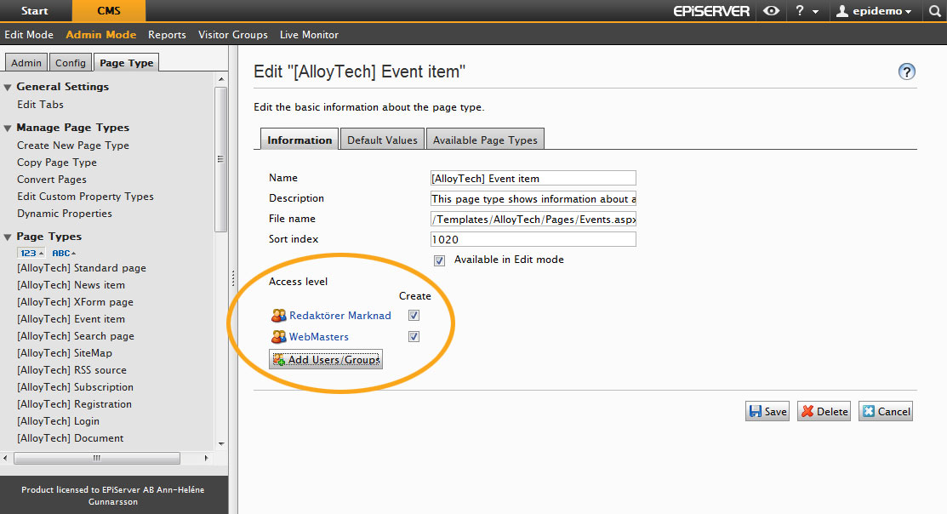Image resolution: width=947 pixels, height=514 pixels.
Task: Uncheck Create access for WebMasters
Action: (x=414, y=337)
